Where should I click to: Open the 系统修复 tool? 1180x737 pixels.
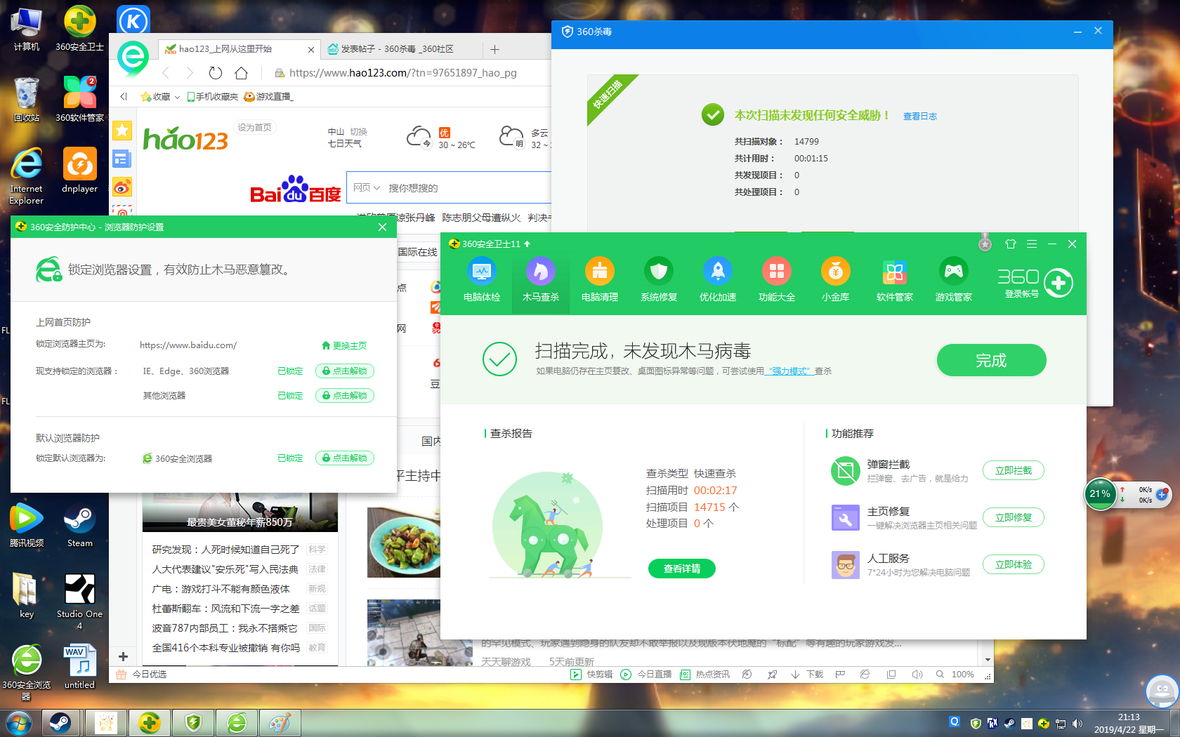(x=659, y=279)
